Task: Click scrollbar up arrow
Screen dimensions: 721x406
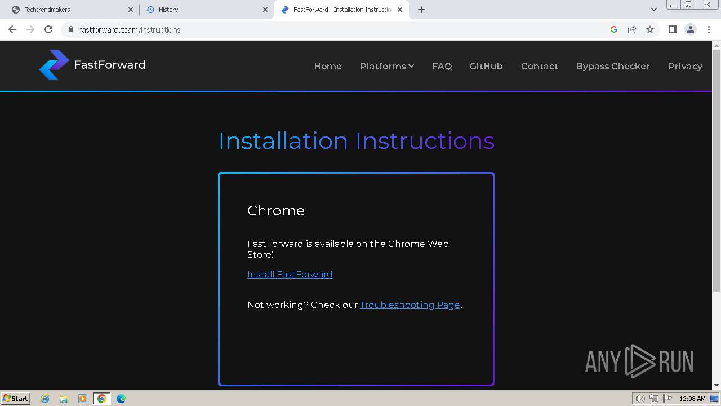Action: point(716,45)
